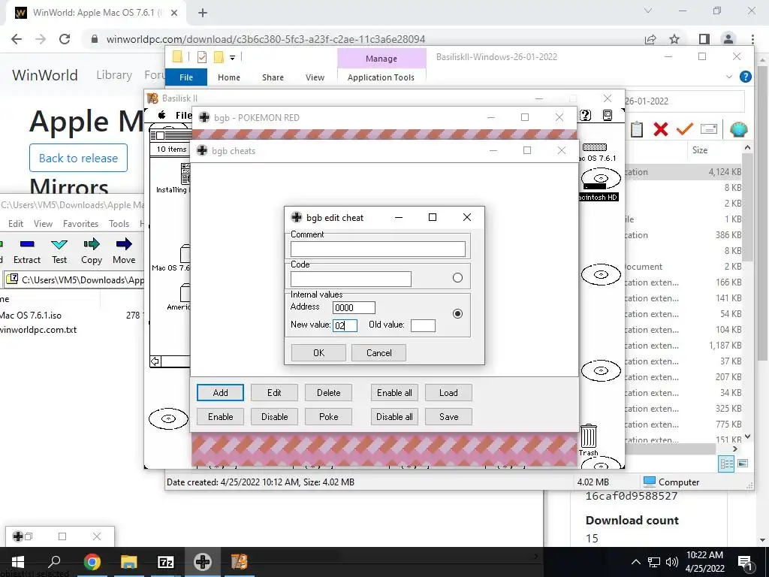The height and width of the screenshot is (577, 769).
Task: Cancel the bgb edit cheat dialog
Action: 378,353
